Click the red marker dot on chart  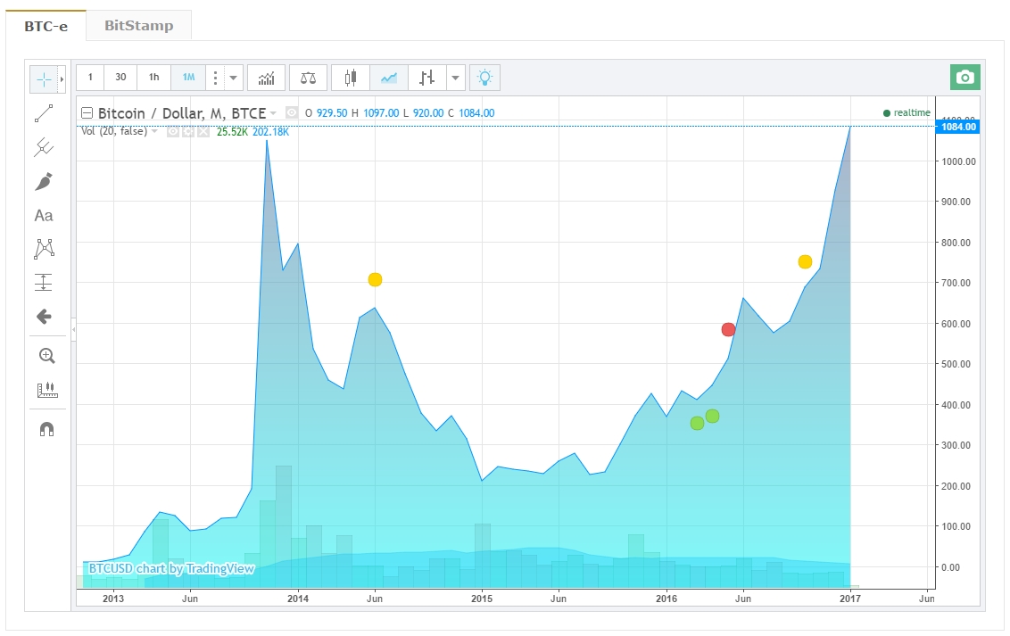point(728,329)
